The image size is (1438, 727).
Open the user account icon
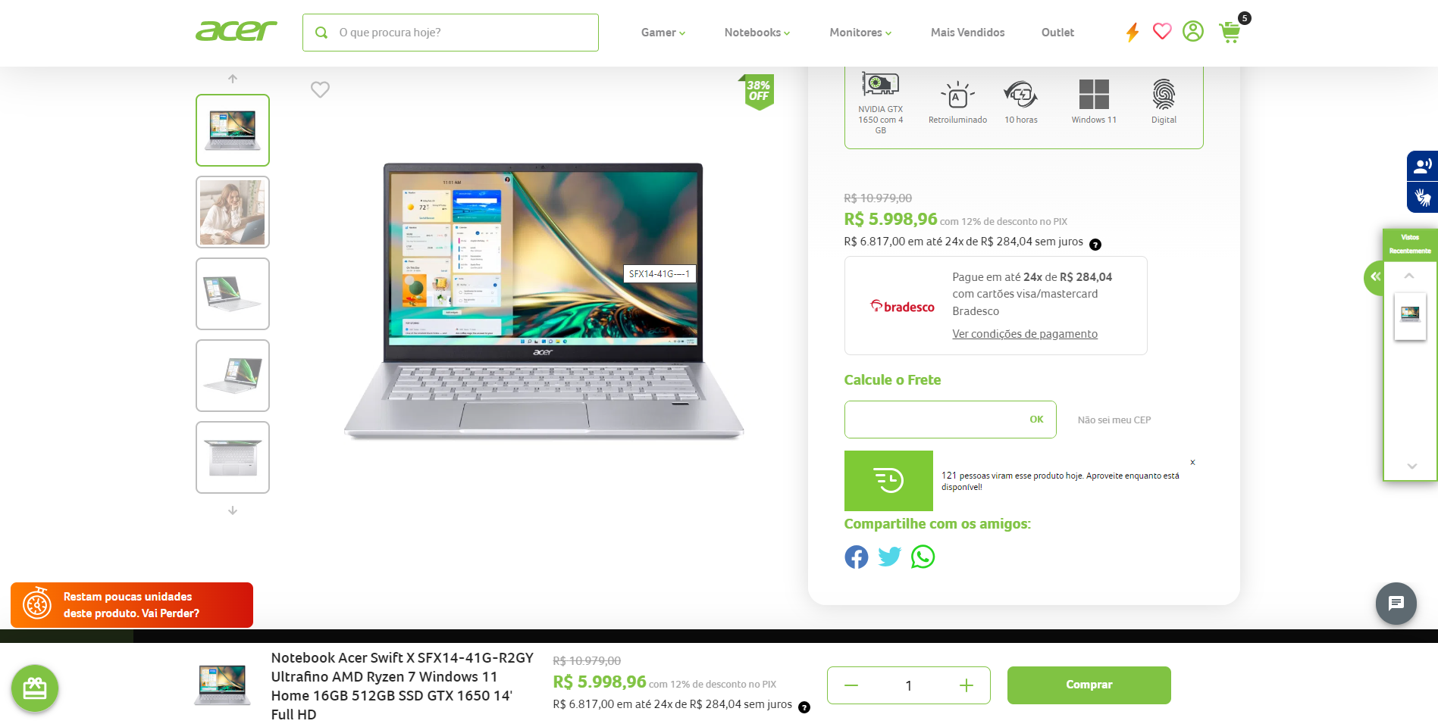click(1193, 31)
